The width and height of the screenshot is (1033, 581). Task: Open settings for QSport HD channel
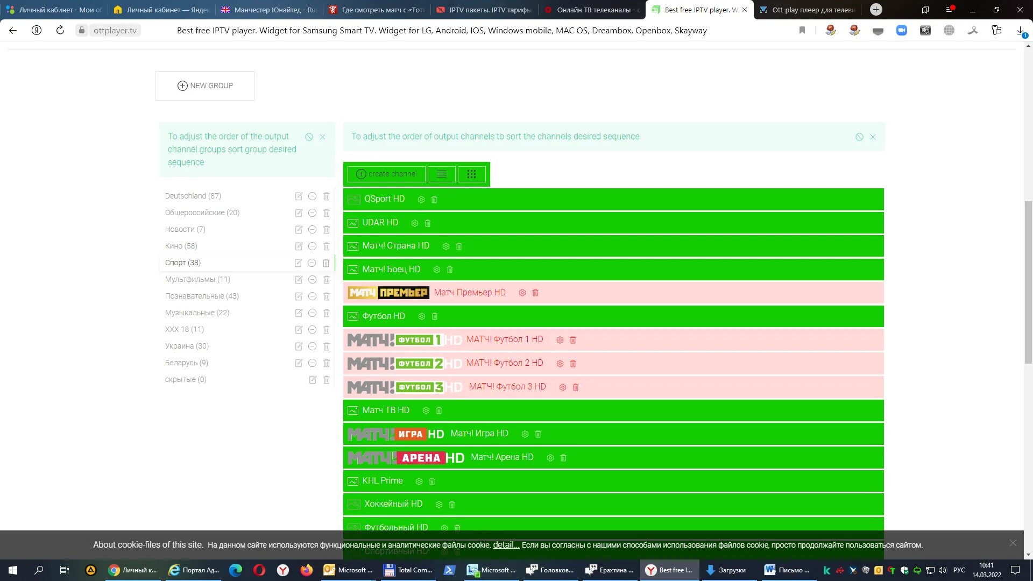(x=421, y=200)
